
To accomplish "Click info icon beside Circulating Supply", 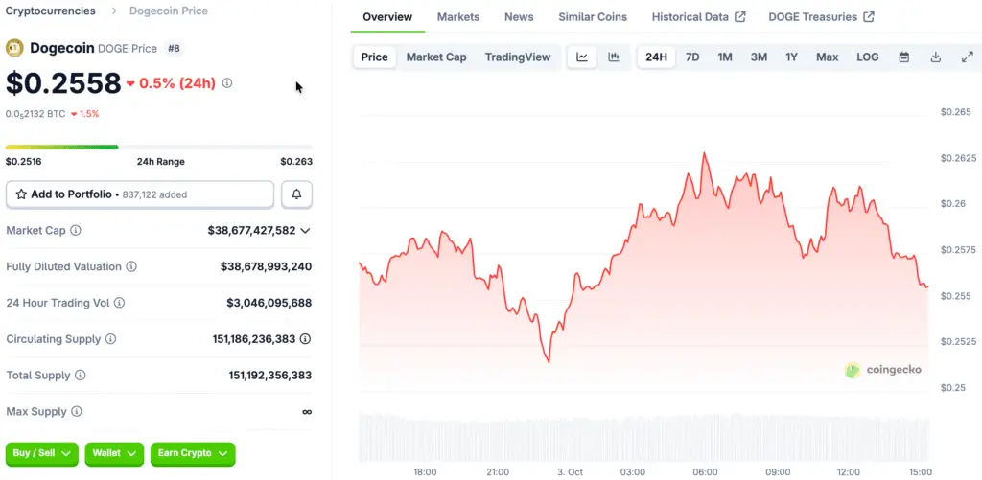I will [x=110, y=339].
